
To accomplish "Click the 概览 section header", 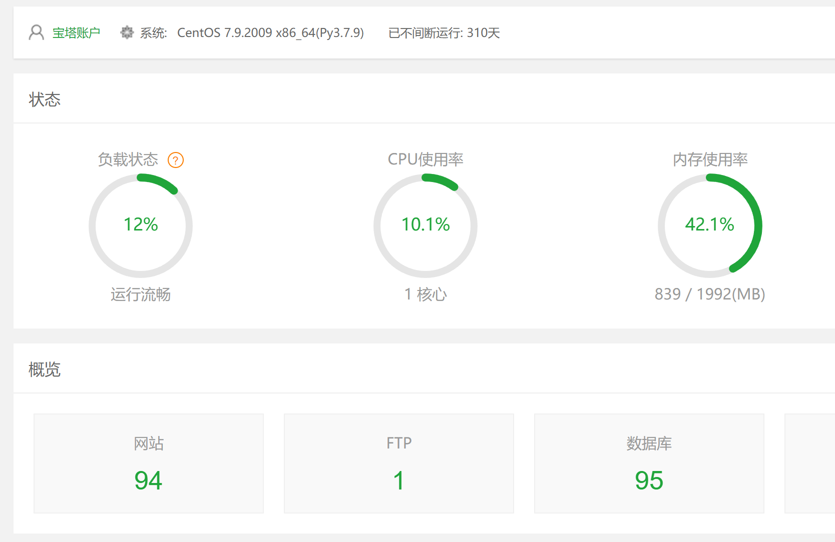I will coord(45,369).
